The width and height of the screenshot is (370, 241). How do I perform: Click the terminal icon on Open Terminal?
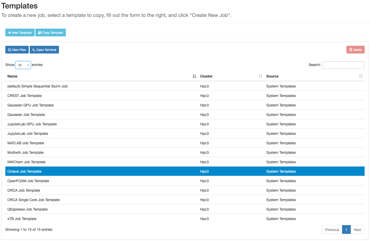coord(34,49)
